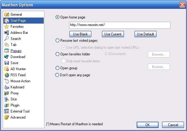This screenshot has height=131, width=187.
Task: Click the Download globe icon
Action: [7, 57]
